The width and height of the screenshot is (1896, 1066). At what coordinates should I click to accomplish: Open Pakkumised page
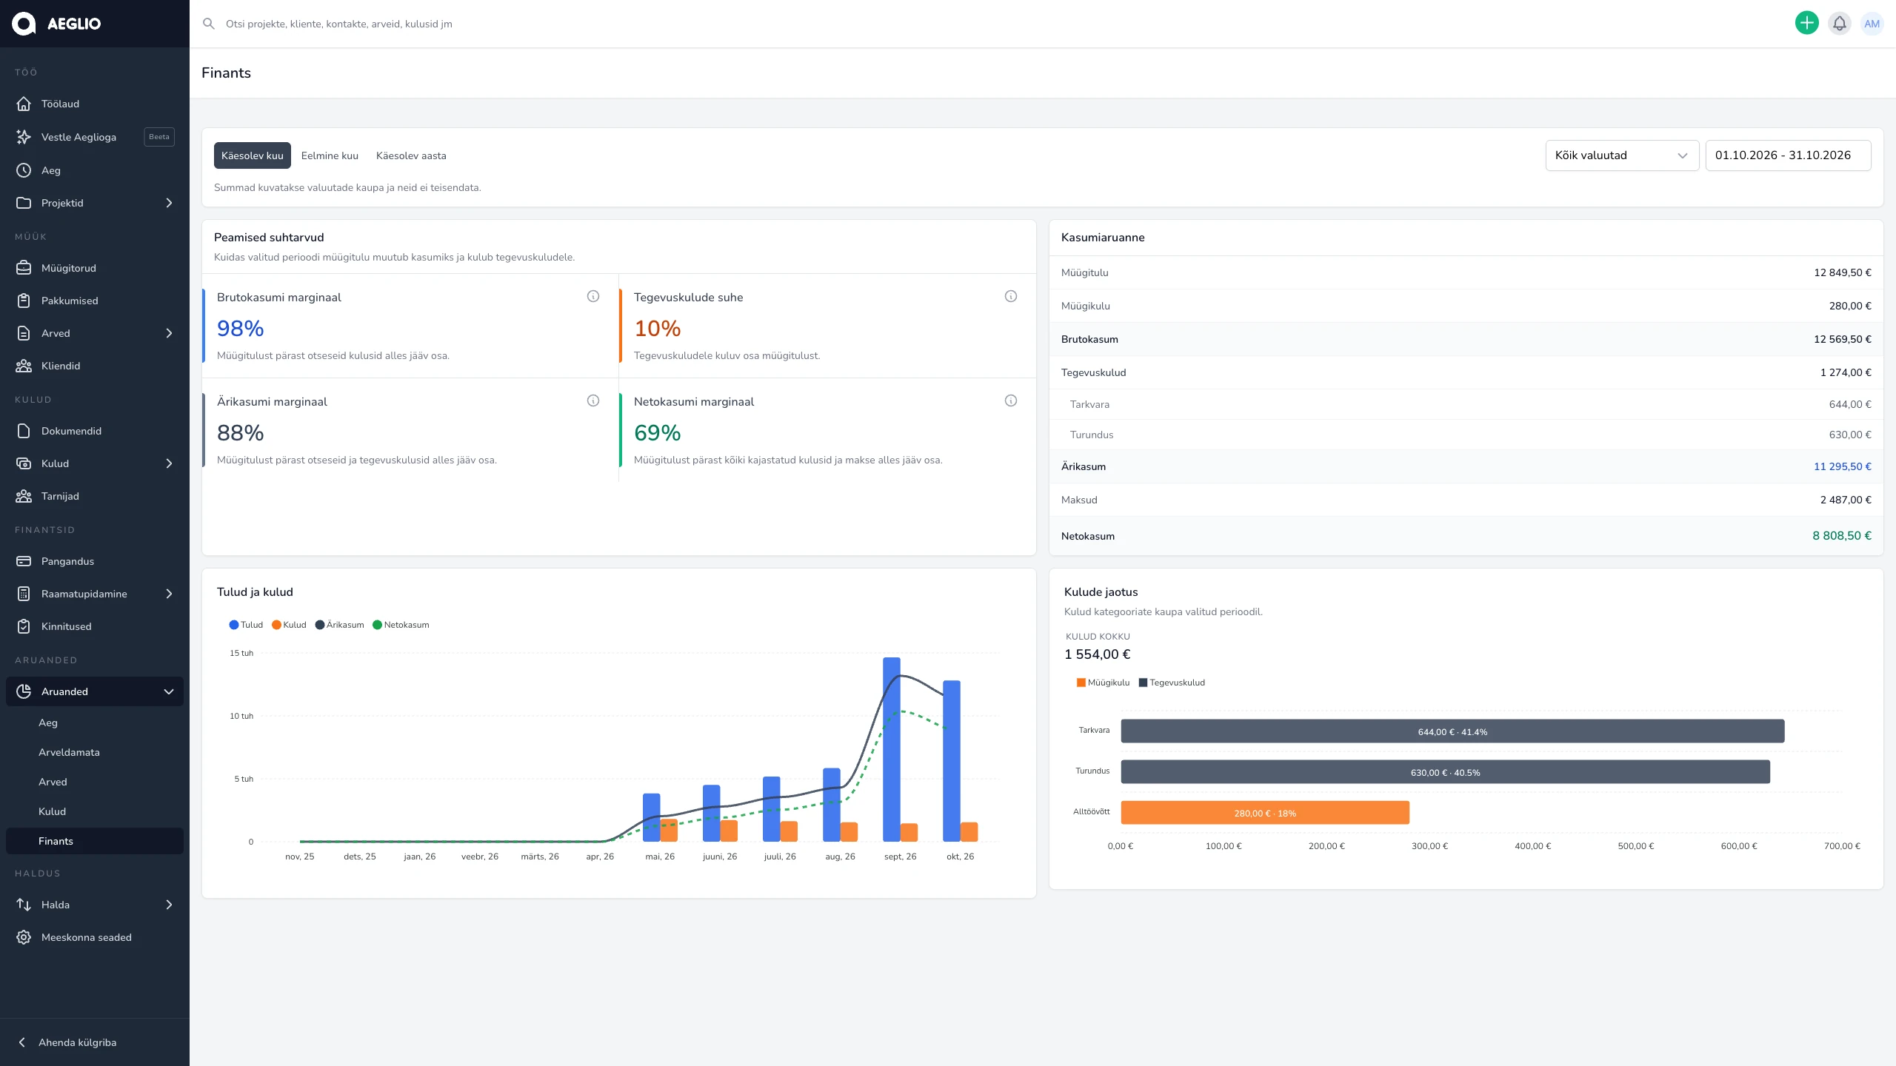pos(95,301)
